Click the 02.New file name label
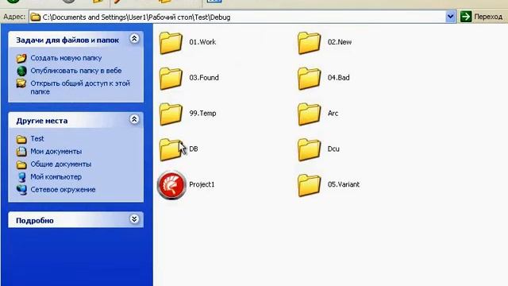The width and height of the screenshot is (508, 286). click(340, 42)
